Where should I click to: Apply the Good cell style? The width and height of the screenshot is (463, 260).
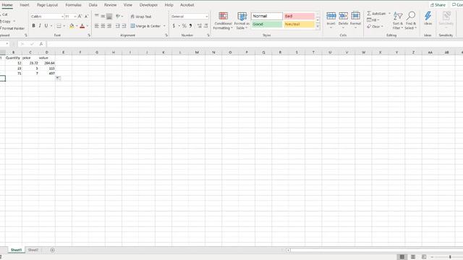click(x=267, y=24)
